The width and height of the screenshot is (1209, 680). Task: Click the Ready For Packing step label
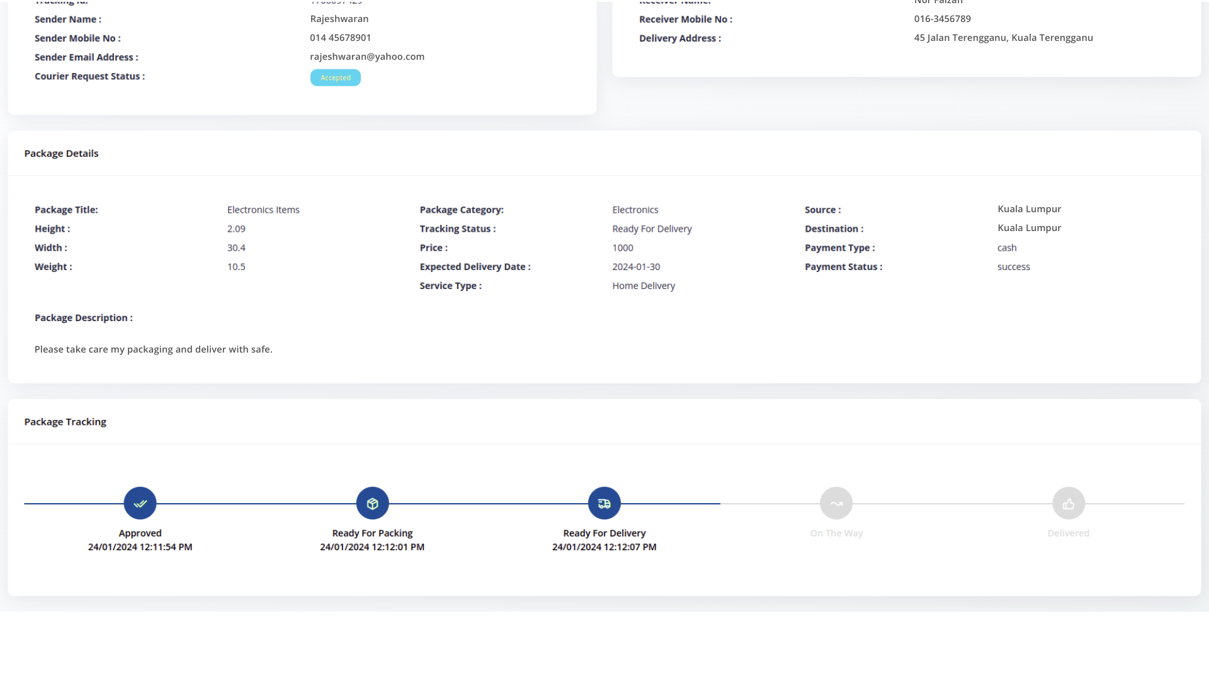tap(372, 533)
